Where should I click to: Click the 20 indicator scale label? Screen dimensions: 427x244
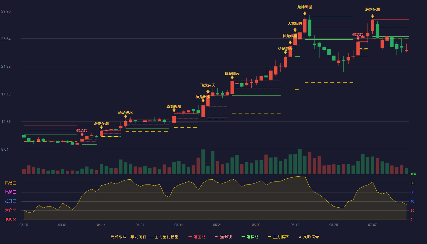(x=412, y=210)
